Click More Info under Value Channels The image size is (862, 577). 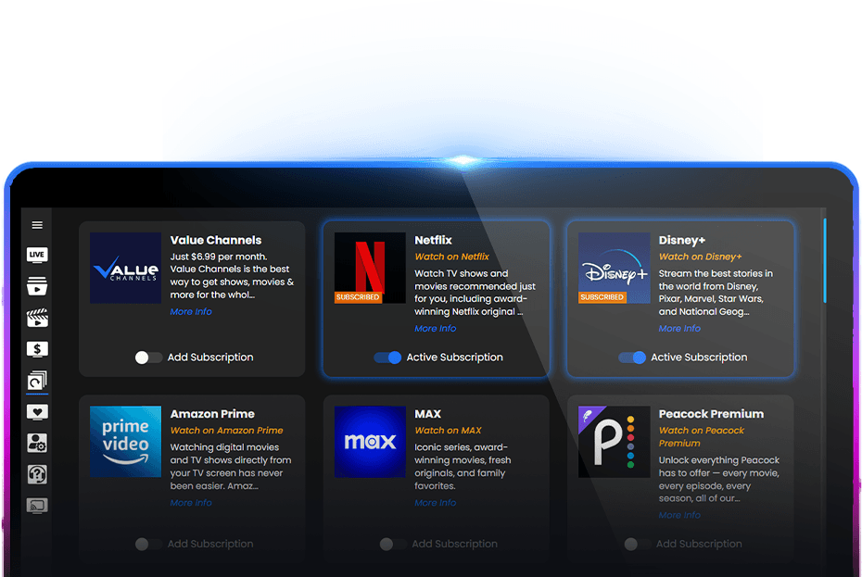191,312
